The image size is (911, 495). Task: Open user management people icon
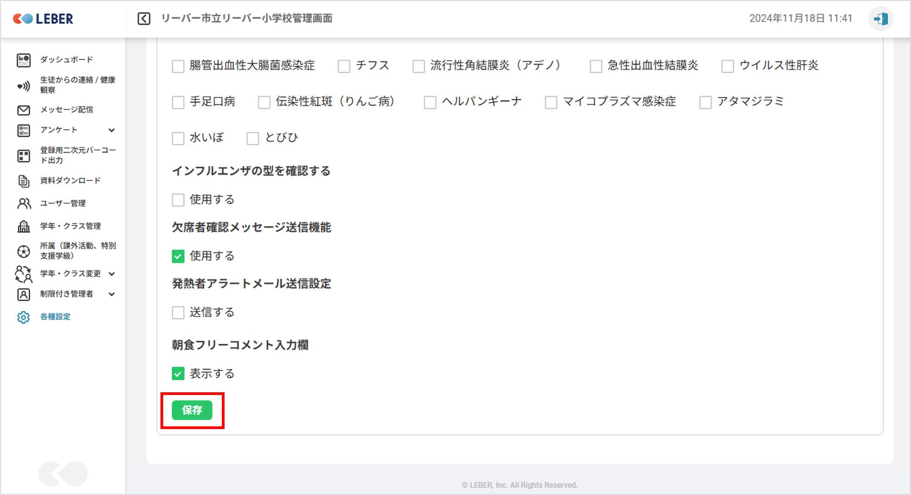[24, 203]
